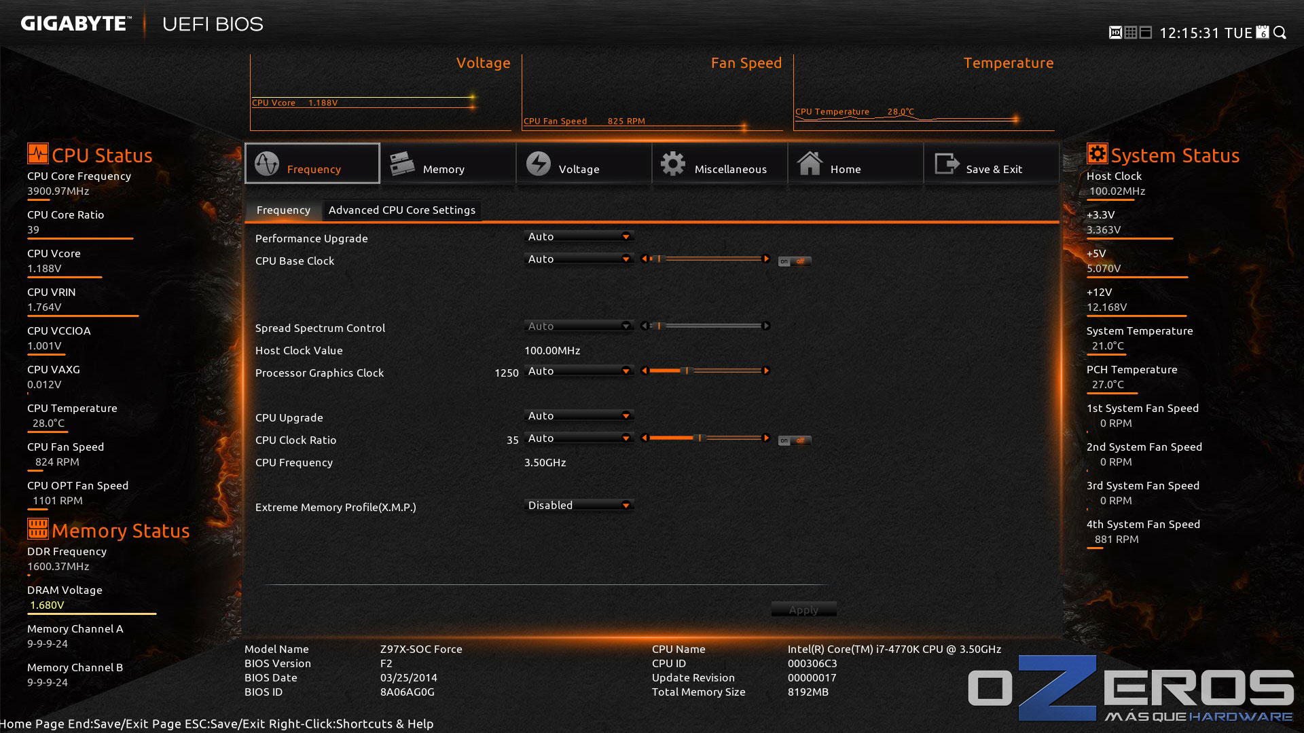Click the Z97X-SOC Force model name
1304x733 pixels.
pyautogui.click(x=421, y=650)
